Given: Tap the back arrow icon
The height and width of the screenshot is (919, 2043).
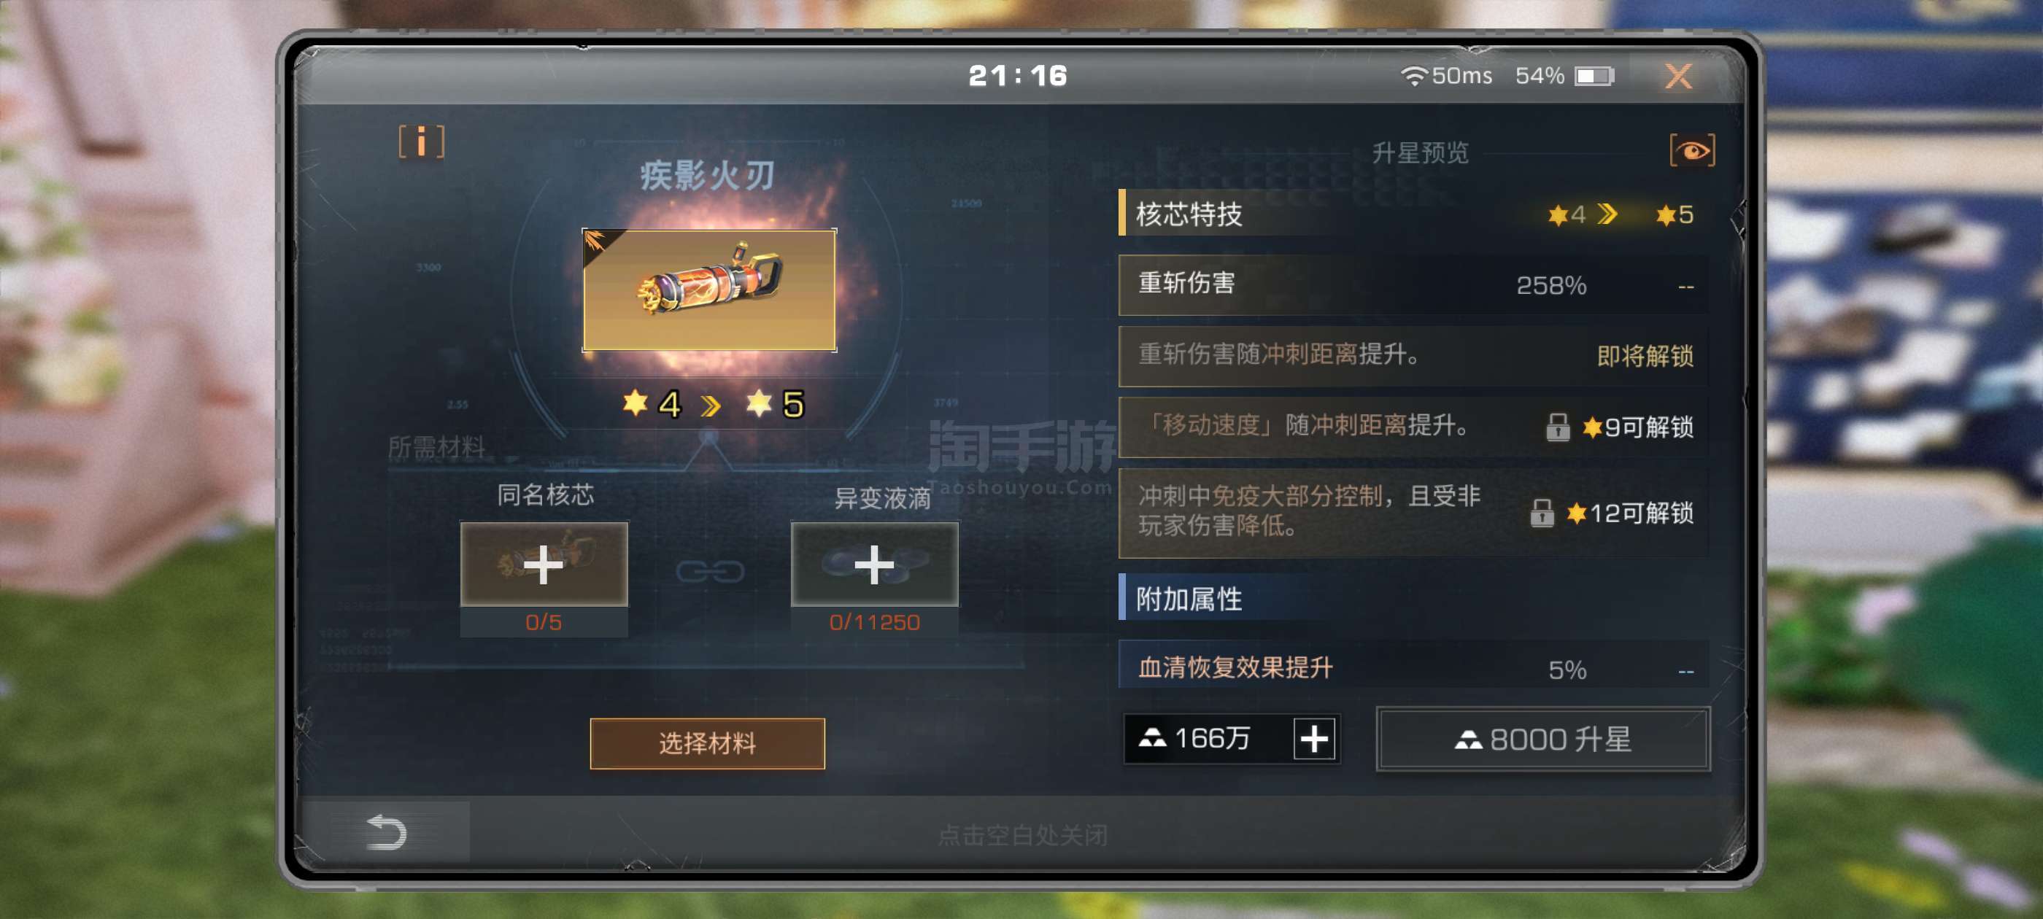Looking at the screenshot, I should tap(386, 833).
